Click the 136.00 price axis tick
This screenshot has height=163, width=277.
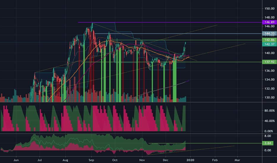coord(269,71)
